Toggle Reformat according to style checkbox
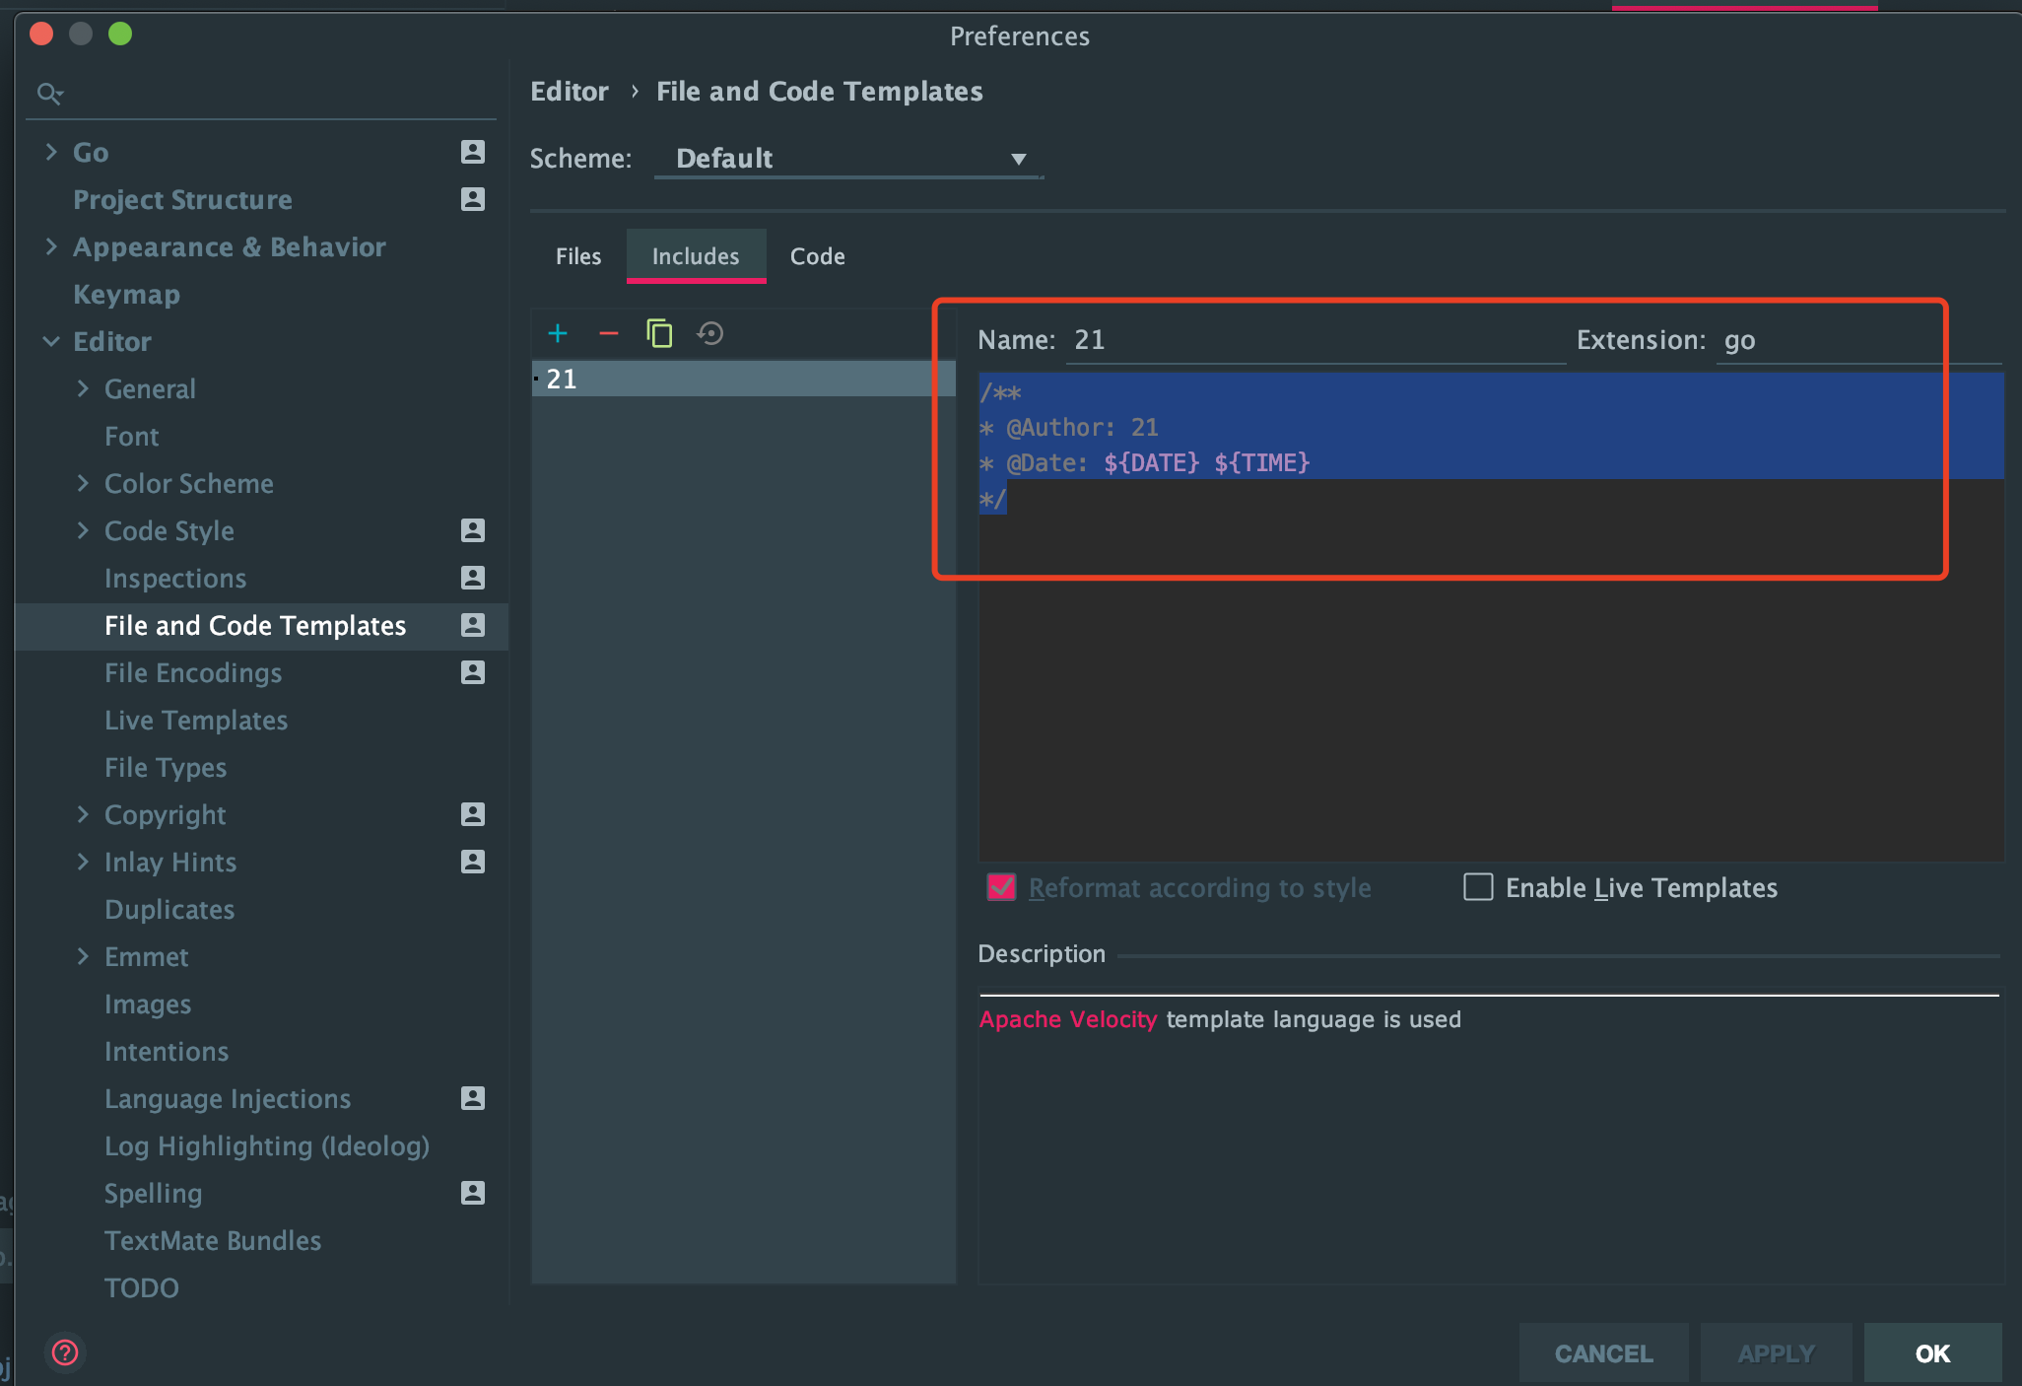The height and width of the screenshot is (1386, 2022). [1002, 887]
